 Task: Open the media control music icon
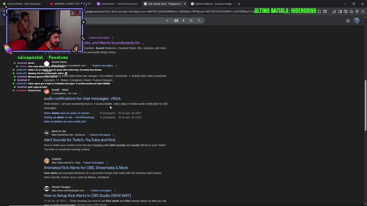click(334, 11)
